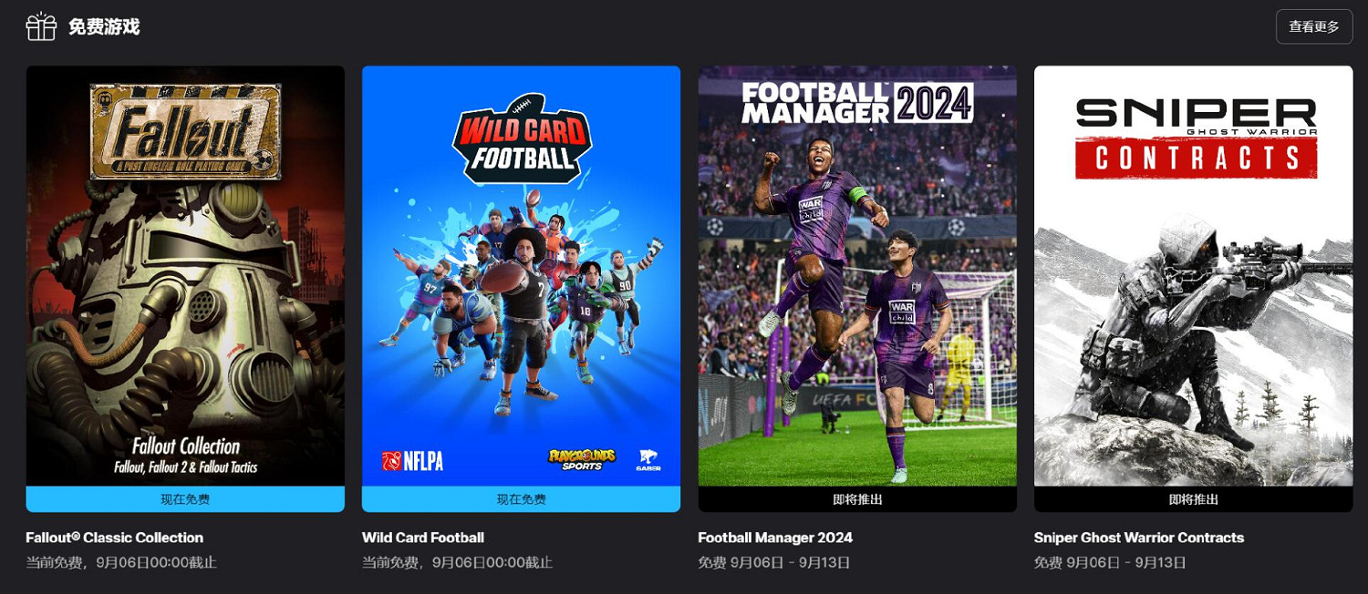
Task: Open the Sniper Ghost Warrior Contracts title link
Action: pos(1139,538)
